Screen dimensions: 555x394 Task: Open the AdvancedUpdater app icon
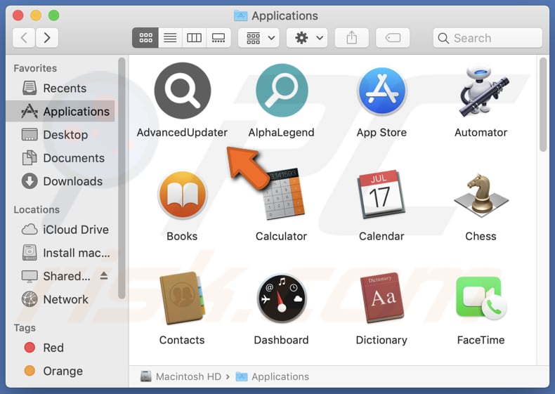(182, 91)
